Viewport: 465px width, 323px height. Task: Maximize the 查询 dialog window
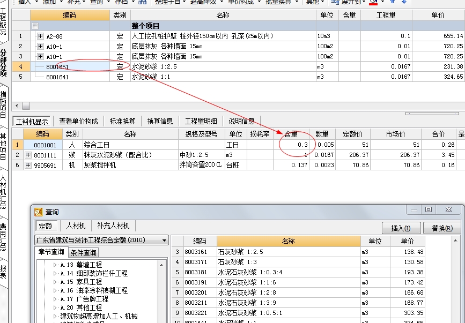point(429,209)
